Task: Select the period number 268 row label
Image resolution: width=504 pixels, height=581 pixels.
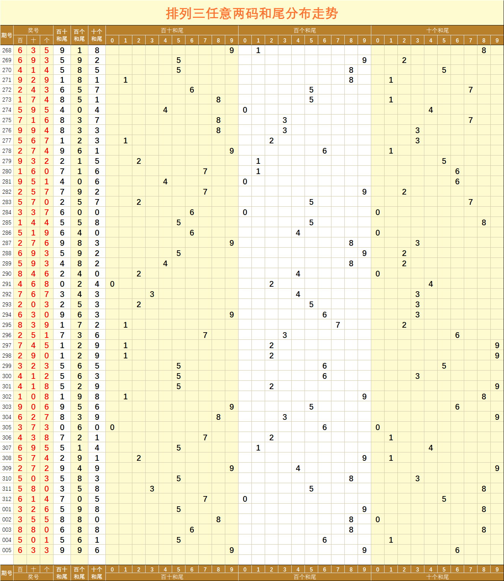Action: click(7, 50)
